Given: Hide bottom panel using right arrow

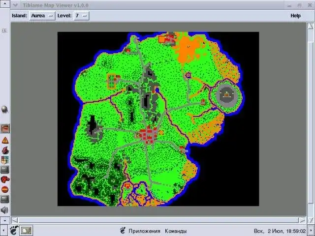Looking at the screenshot, I should click(312, 231).
